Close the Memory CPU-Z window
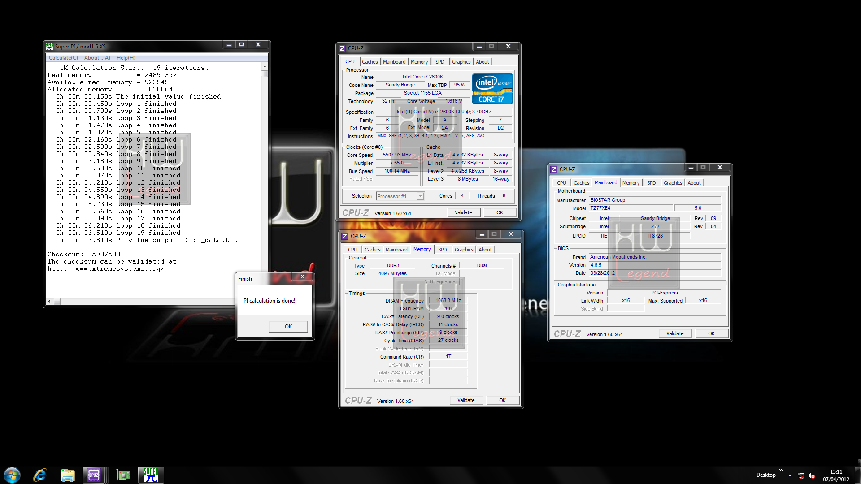The image size is (861, 484). [x=511, y=234]
